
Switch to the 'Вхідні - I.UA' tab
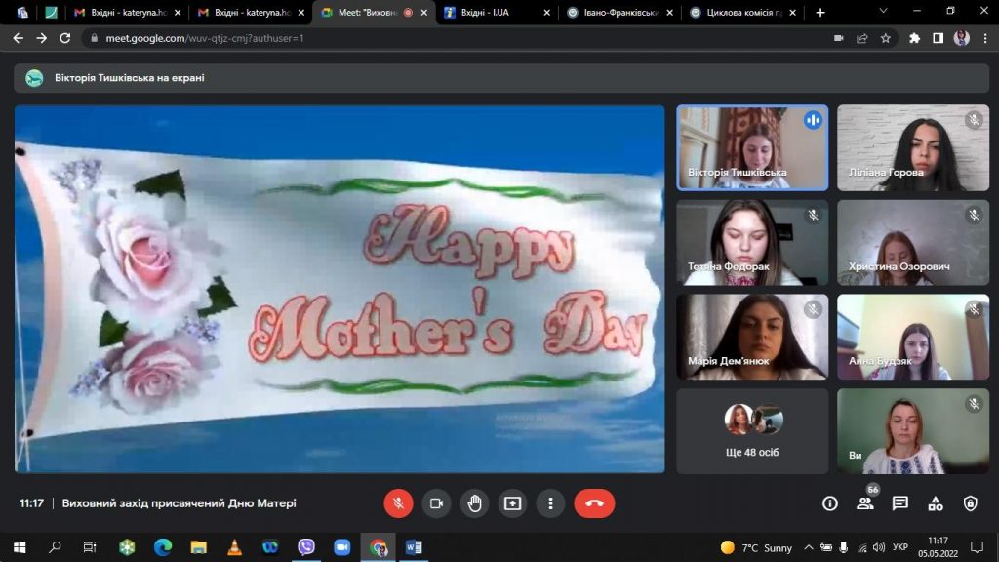(496, 13)
